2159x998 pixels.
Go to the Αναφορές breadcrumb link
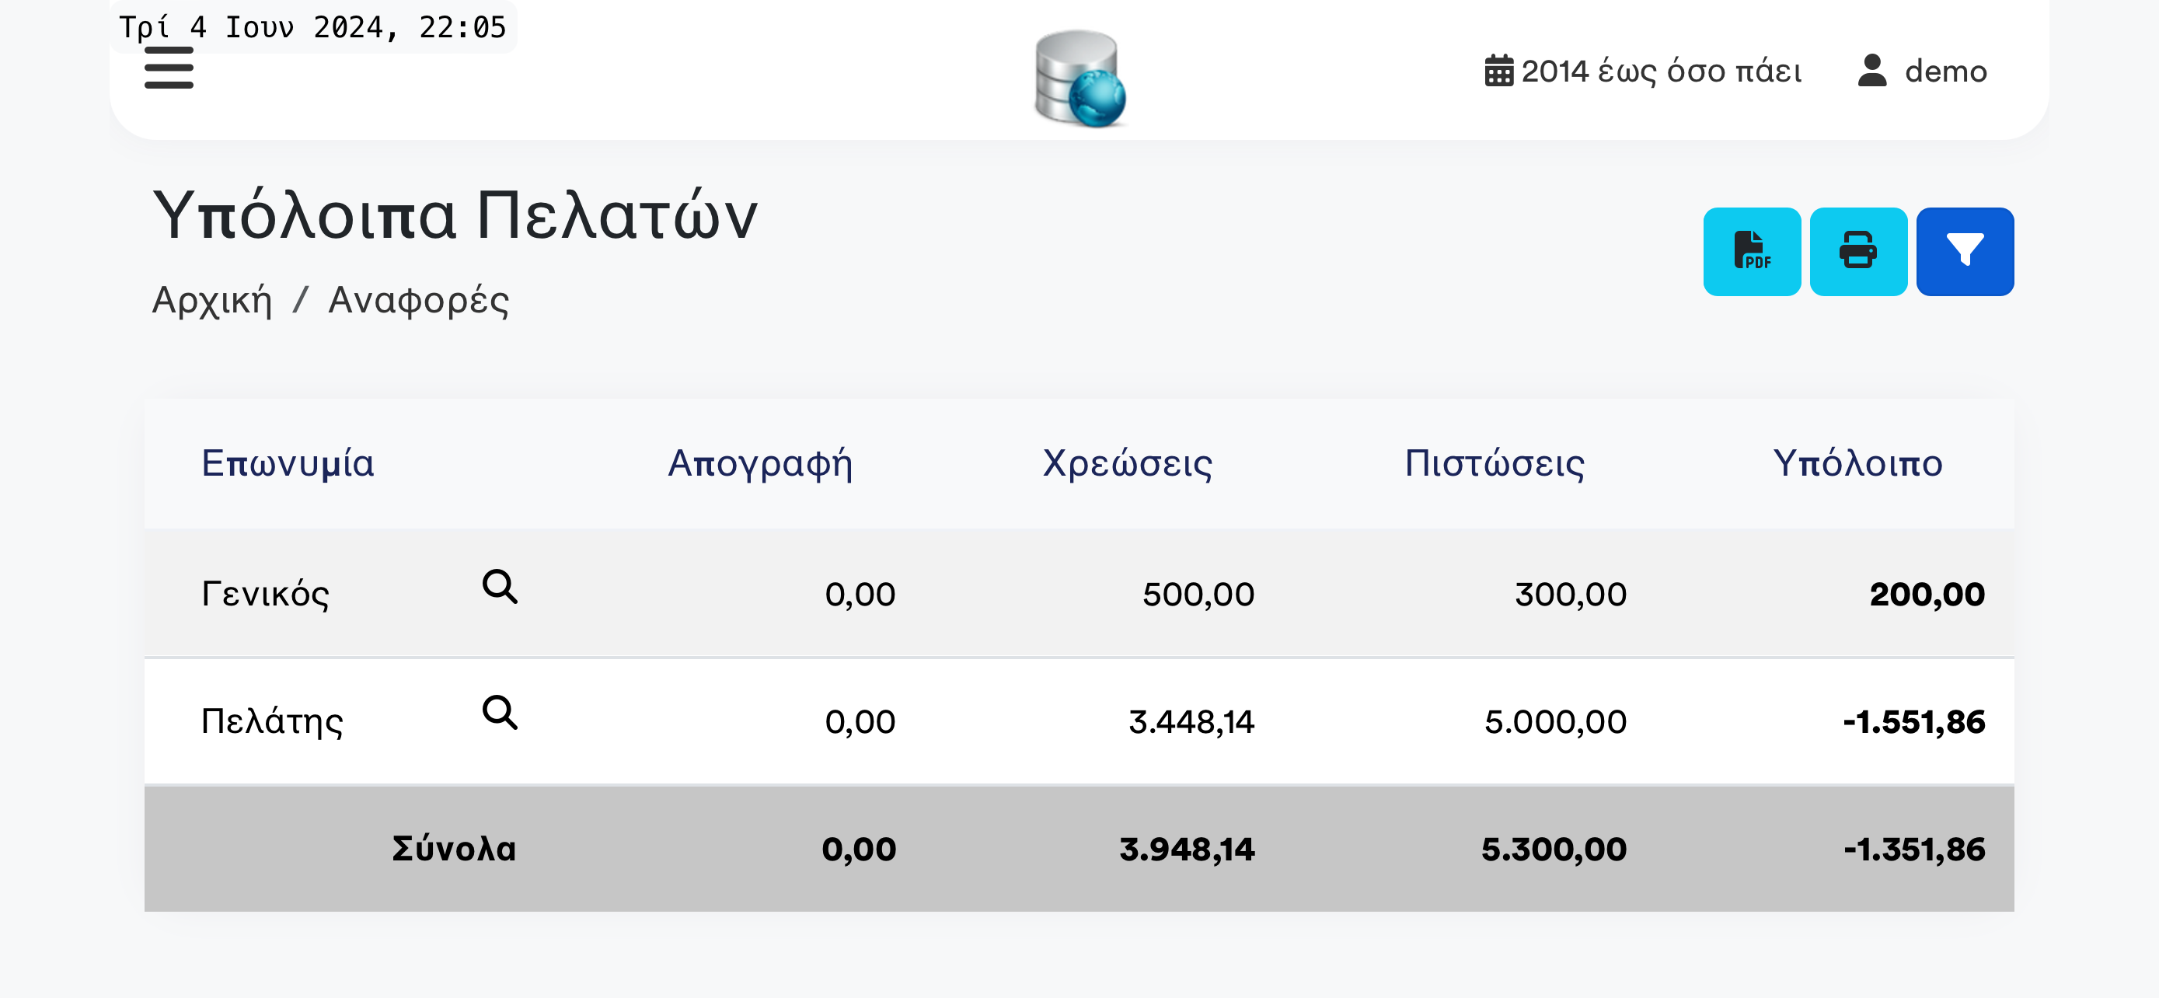[418, 300]
